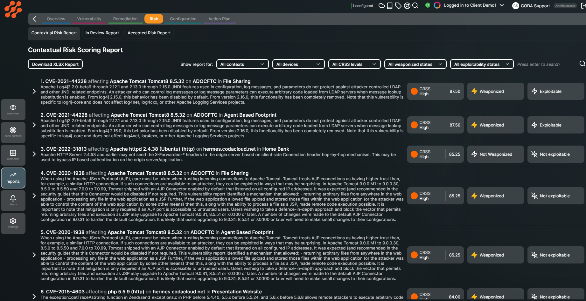
Task: Open the All devices dropdown
Action: pos(298,64)
